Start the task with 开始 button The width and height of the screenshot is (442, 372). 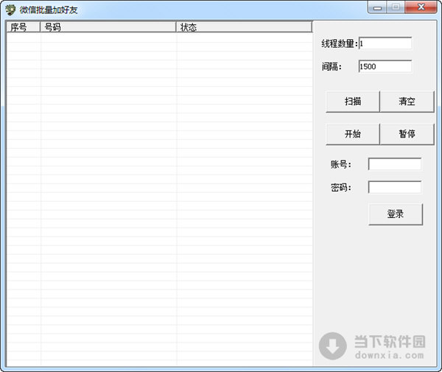[353, 134]
